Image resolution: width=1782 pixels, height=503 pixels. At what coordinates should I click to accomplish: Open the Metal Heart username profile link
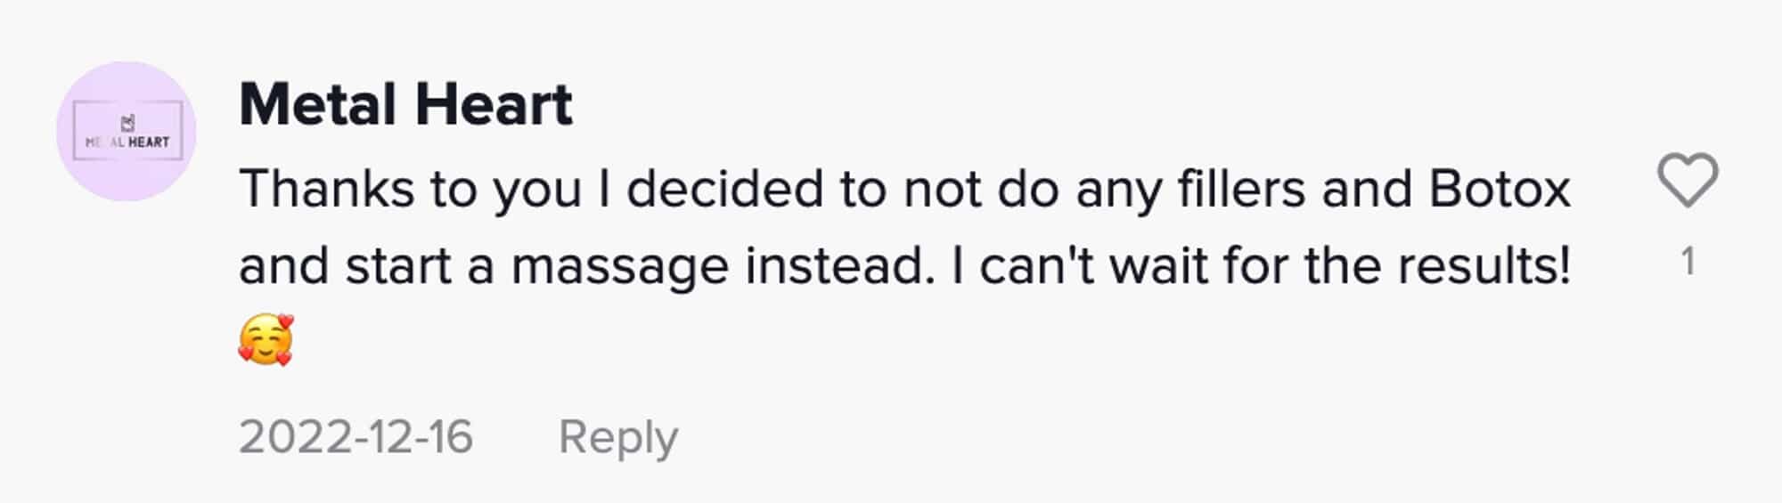(405, 105)
